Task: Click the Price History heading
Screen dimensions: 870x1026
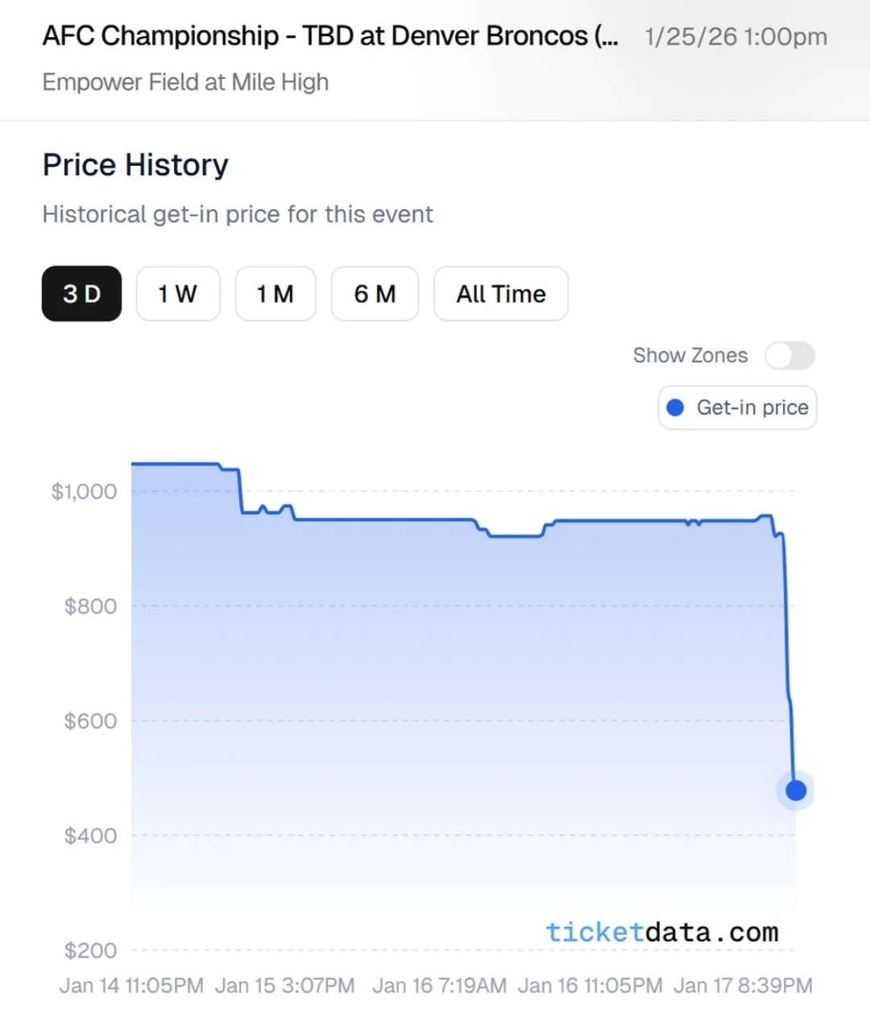Action: click(x=135, y=165)
